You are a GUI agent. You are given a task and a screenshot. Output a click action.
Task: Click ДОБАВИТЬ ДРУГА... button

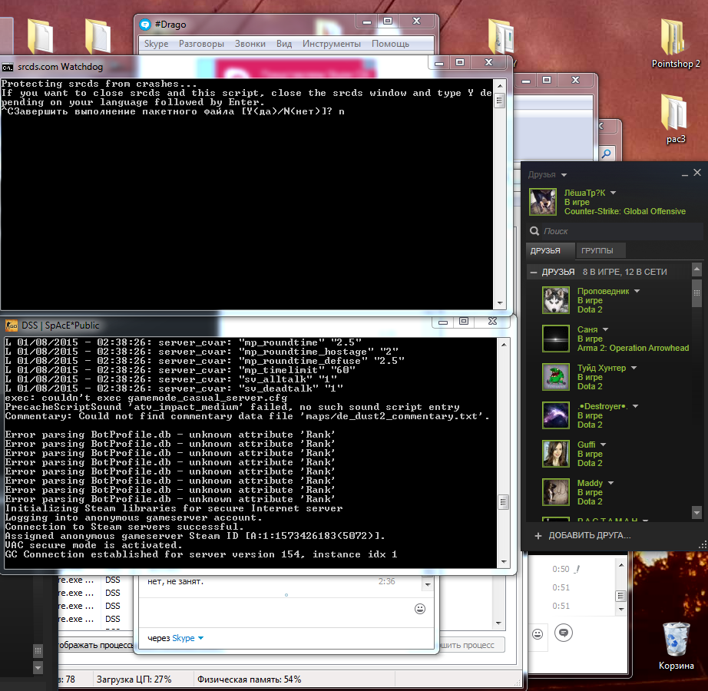tap(589, 535)
